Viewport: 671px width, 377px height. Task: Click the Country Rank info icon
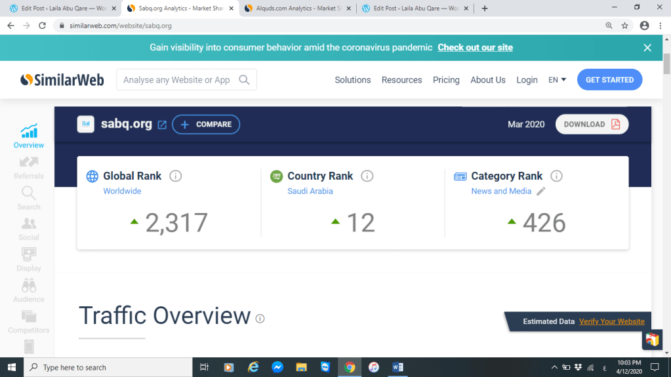367,176
